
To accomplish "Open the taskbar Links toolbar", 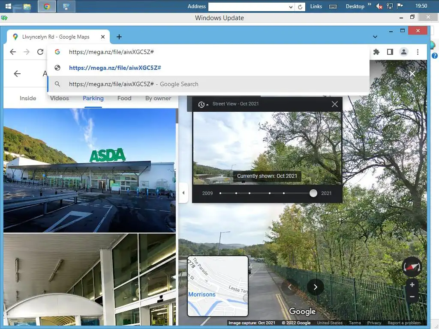I will pos(316,6).
